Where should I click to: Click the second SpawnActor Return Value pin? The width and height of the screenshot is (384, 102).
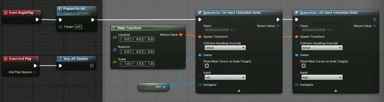coord(374,26)
